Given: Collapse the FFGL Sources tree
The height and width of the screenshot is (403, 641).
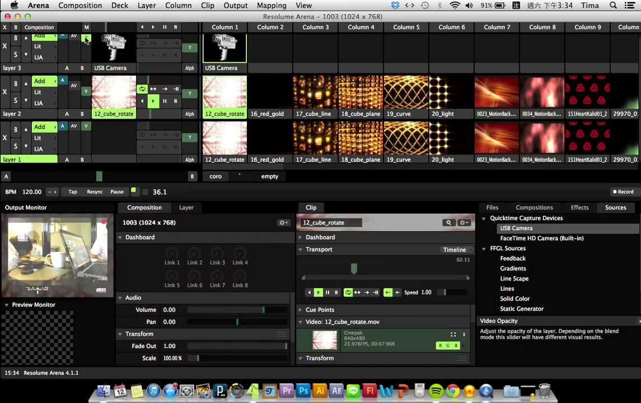Looking at the screenshot, I should pyautogui.click(x=484, y=249).
